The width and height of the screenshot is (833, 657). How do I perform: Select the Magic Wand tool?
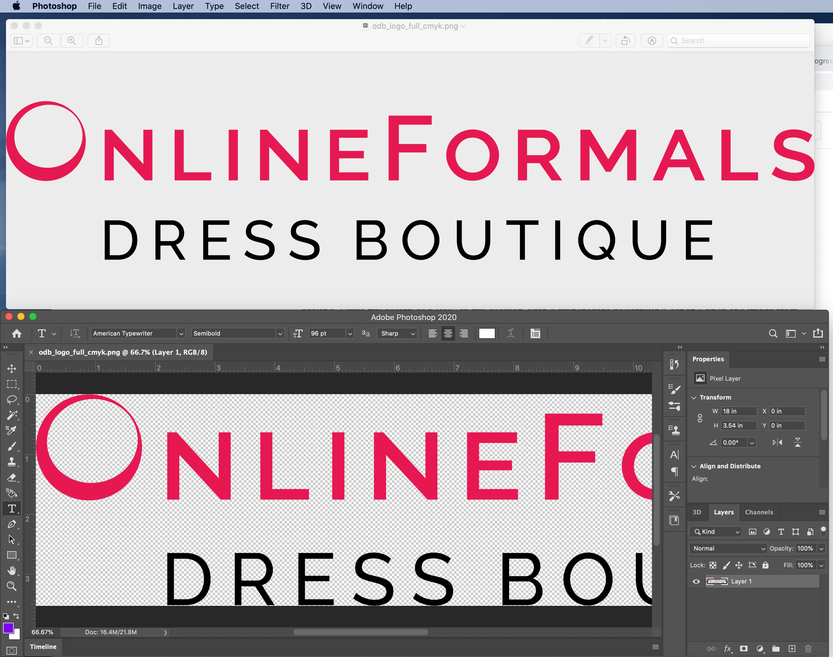pyautogui.click(x=12, y=415)
